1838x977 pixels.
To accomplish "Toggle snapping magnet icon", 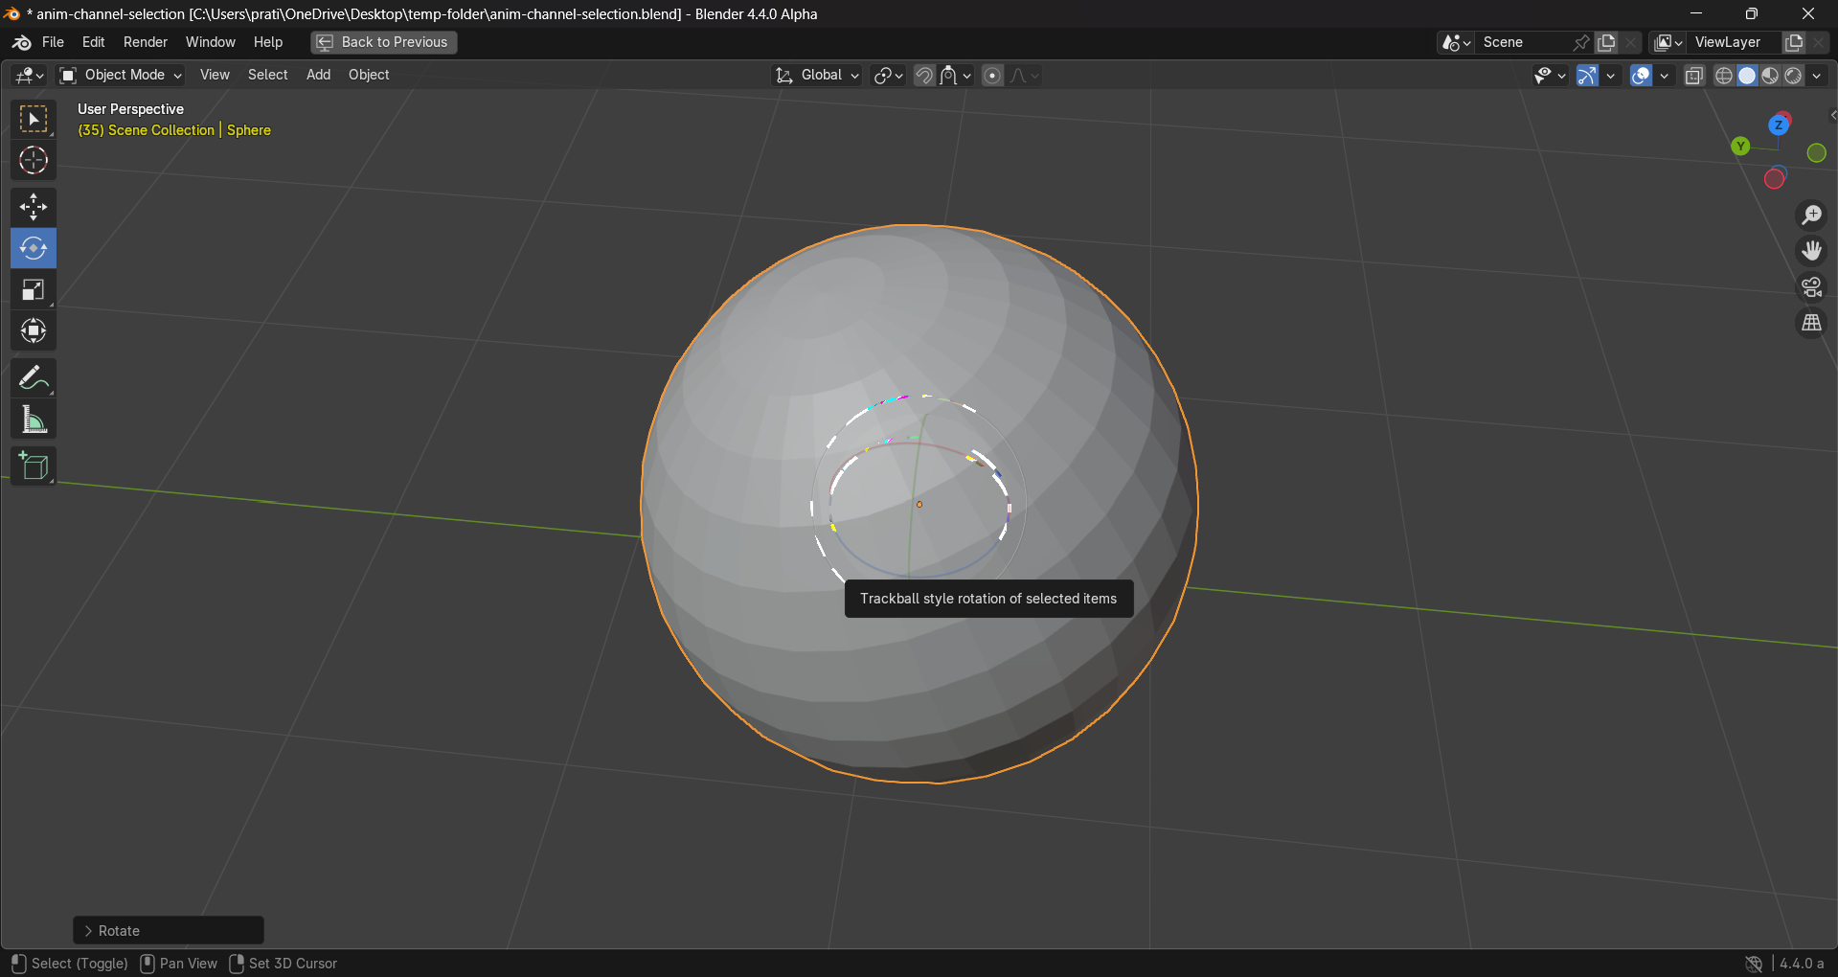I will click(923, 75).
